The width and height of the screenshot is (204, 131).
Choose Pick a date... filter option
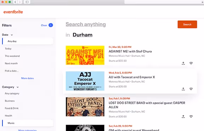pos(12,71)
